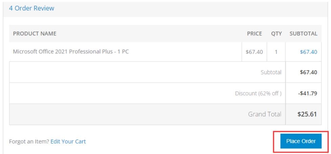This screenshot has height=154, width=331.
Task: Click the SUBTOTAL column header
Action: [303, 34]
